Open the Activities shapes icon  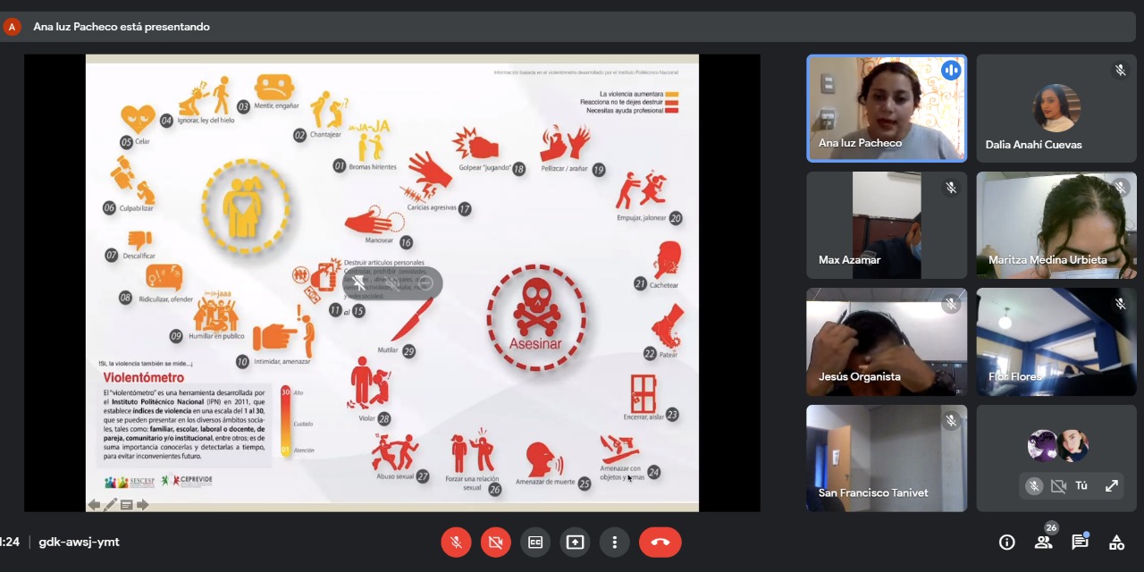coord(1116,542)
